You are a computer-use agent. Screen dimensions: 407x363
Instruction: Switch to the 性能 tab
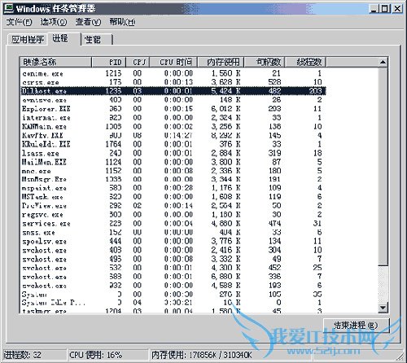click(x=97, y=40)
